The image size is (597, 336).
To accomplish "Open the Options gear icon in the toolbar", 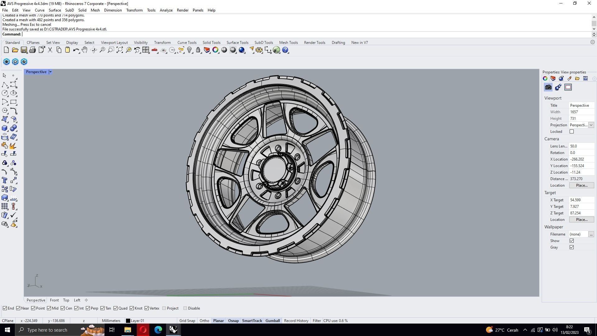I will tap(259, 50).
